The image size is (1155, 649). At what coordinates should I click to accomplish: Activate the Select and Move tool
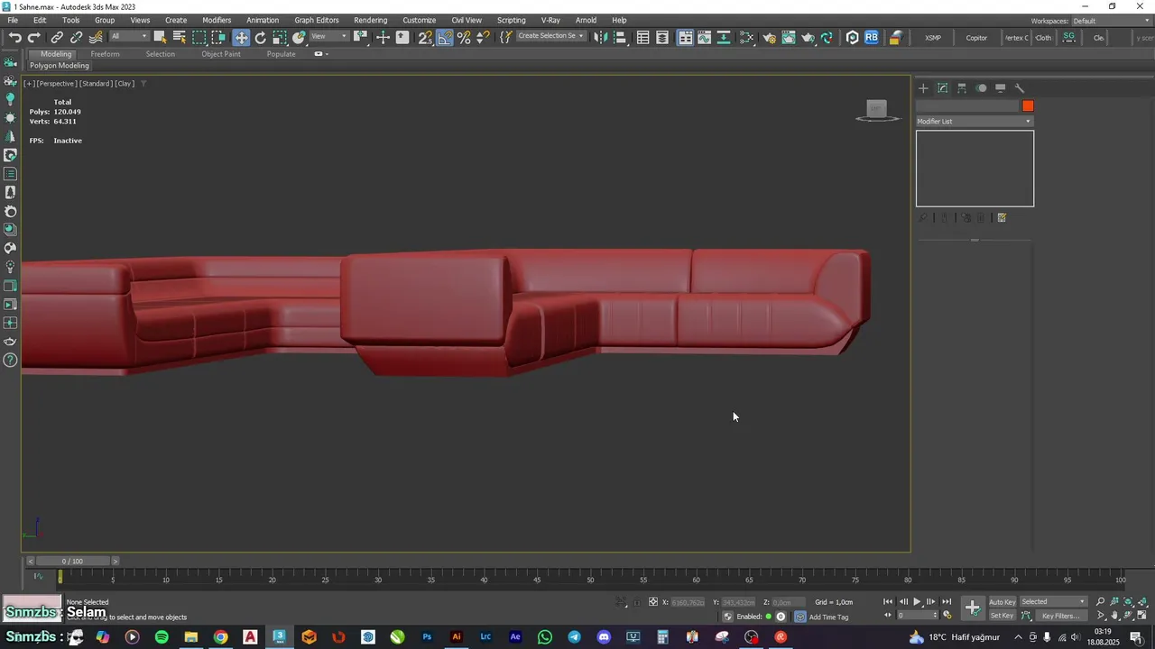point(241,37)
